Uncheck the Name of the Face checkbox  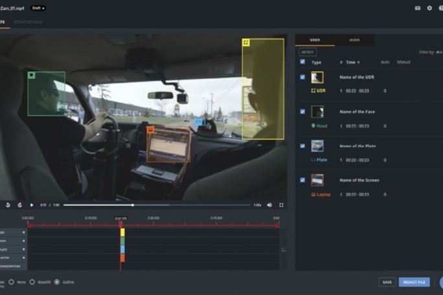pos(302,111)
